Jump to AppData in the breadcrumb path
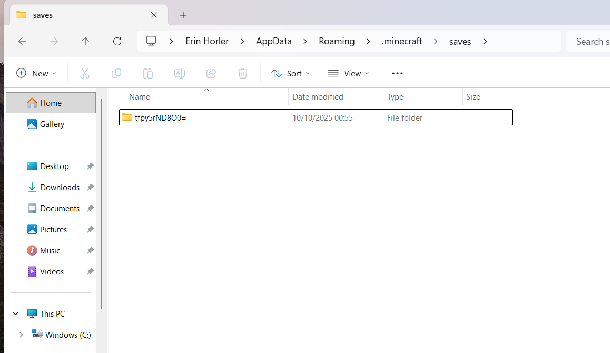 (273, 41)
